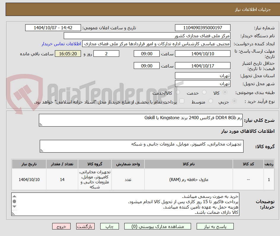Screen dimensions: 280x236
Task: Click the نام کالا column header
Action: (x=189, y=164)
